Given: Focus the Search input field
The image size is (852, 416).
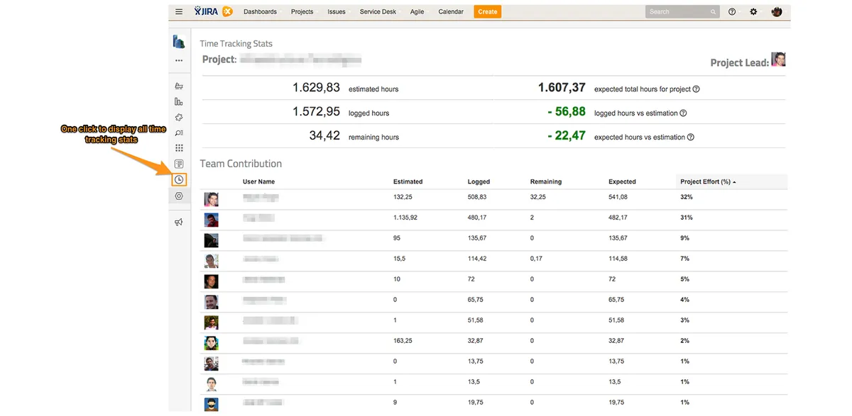Looking at the screenshot, I should coord(682,12).
